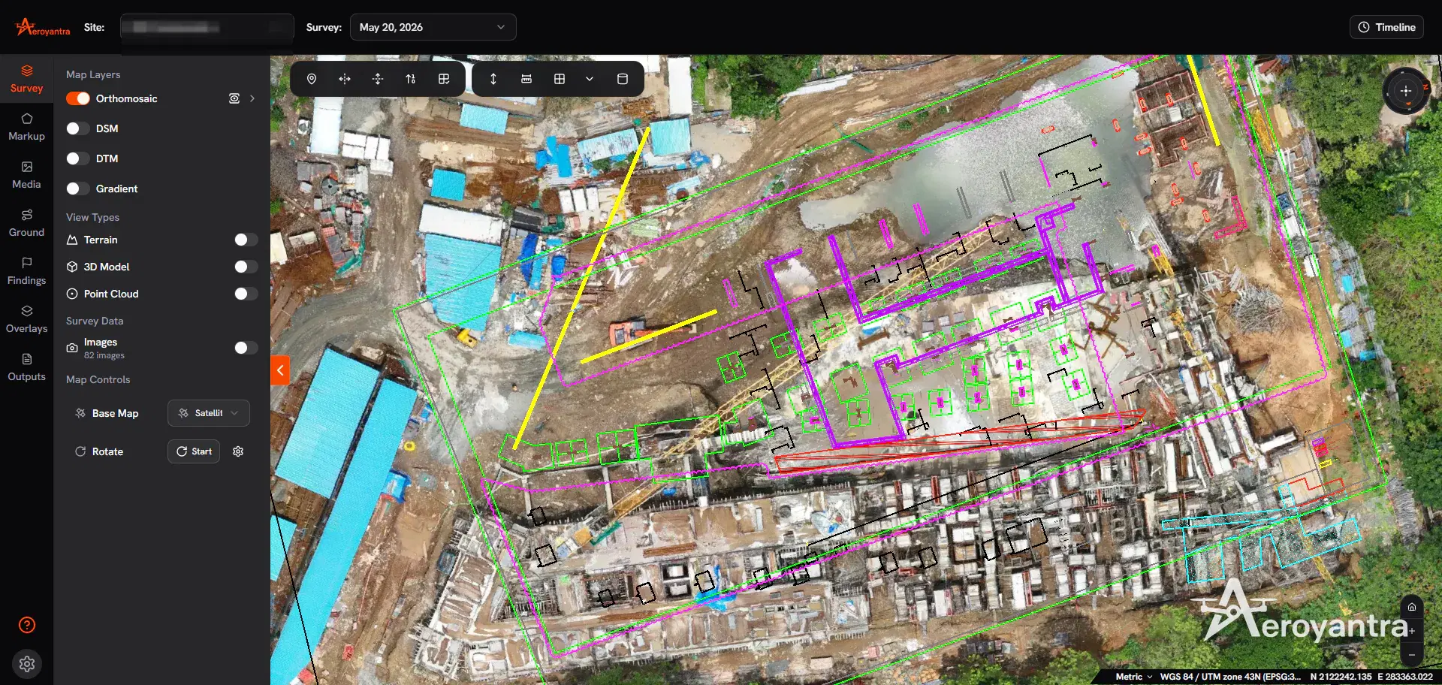This screenshot has width=1442, height=685.
Task: Select the ruler measurement tool
Action: coord(526,79)
